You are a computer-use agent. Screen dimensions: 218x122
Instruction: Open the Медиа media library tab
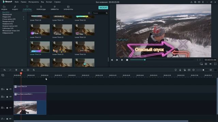coord(4,8)
